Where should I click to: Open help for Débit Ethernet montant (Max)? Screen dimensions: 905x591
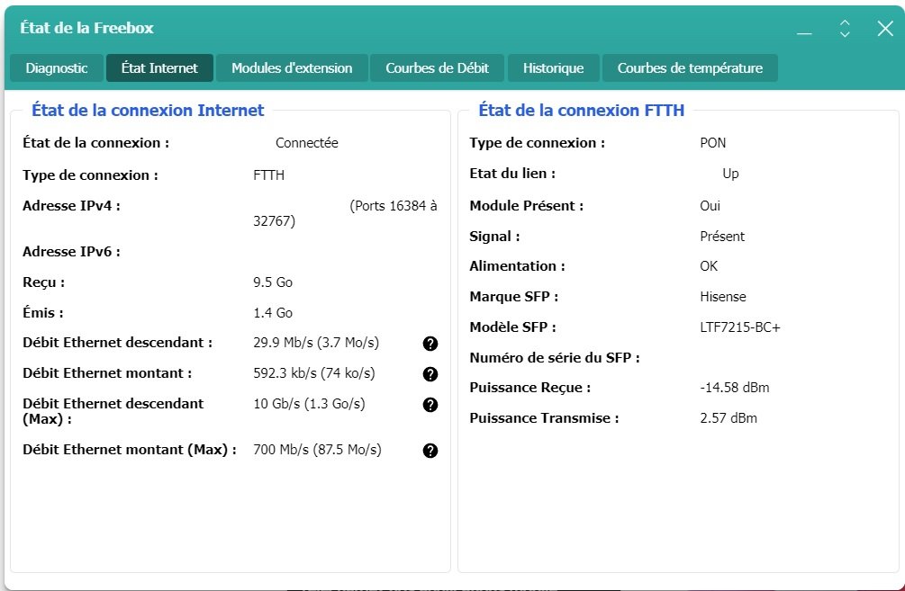430,451
